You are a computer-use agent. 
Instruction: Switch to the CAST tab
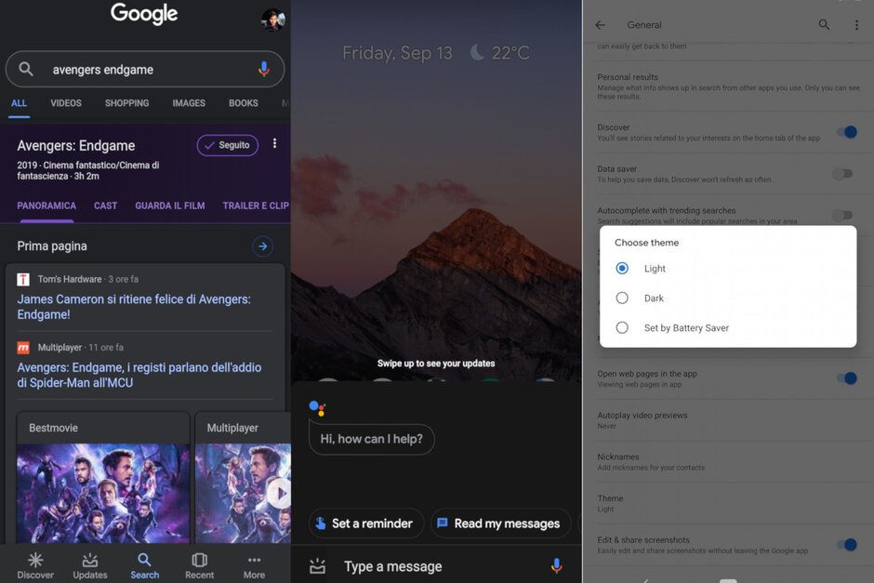coord(105,205)
